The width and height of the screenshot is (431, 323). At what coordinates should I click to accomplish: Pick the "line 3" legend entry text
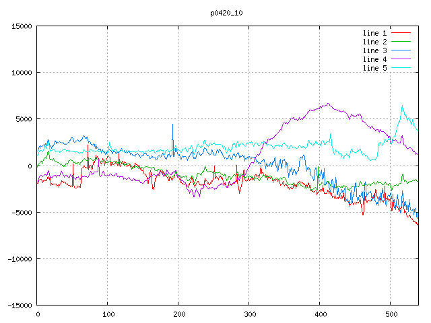(375, 50)
